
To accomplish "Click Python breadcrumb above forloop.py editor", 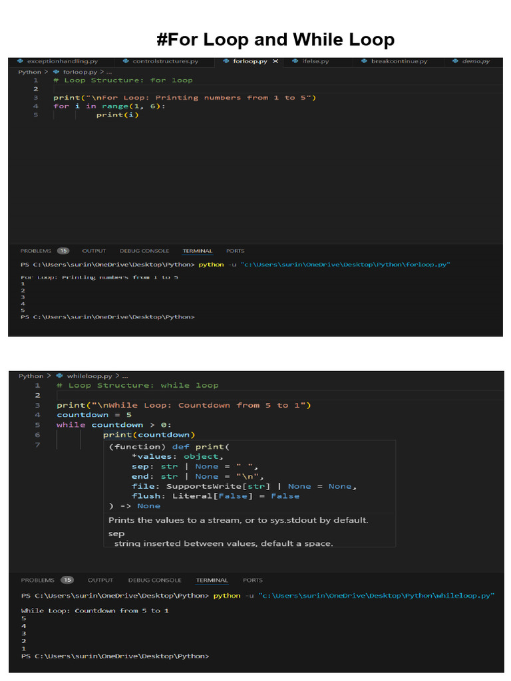I will tap(29, 72).
